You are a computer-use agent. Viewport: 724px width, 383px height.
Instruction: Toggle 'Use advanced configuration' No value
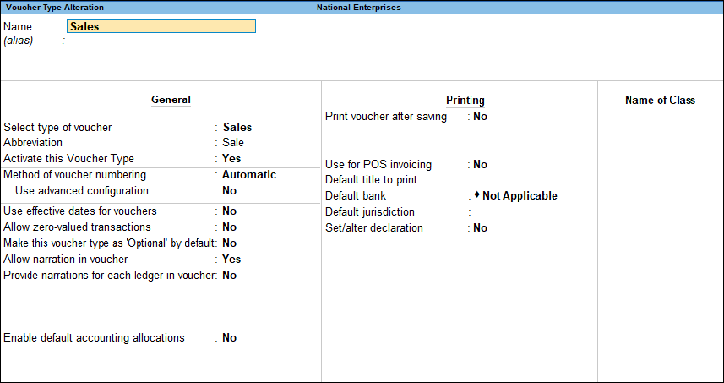(x=229, y=191)
